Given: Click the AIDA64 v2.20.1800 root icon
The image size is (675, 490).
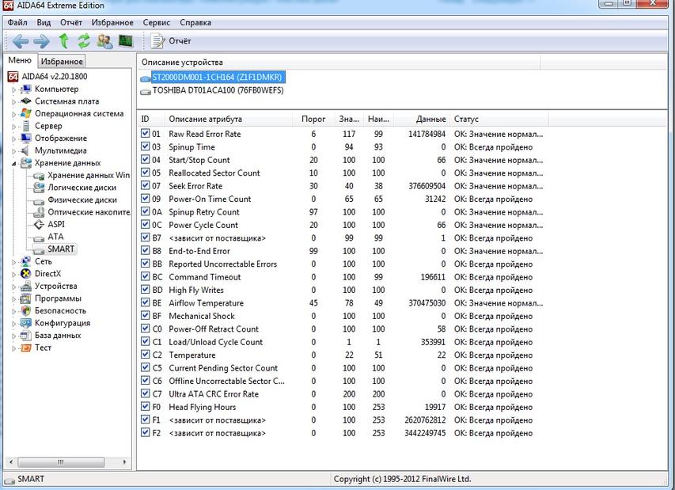Looking at the screenshot, I should pyautogui.click(x=13, y=77).
